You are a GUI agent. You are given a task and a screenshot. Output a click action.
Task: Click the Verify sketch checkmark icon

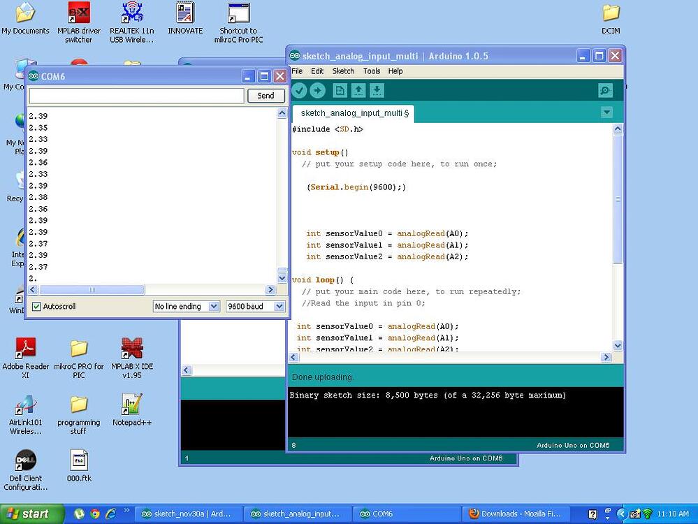[x=299, y=90]
